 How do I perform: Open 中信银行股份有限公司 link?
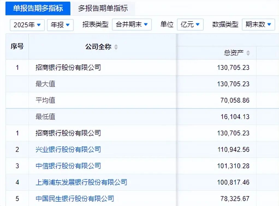(68, 166)
